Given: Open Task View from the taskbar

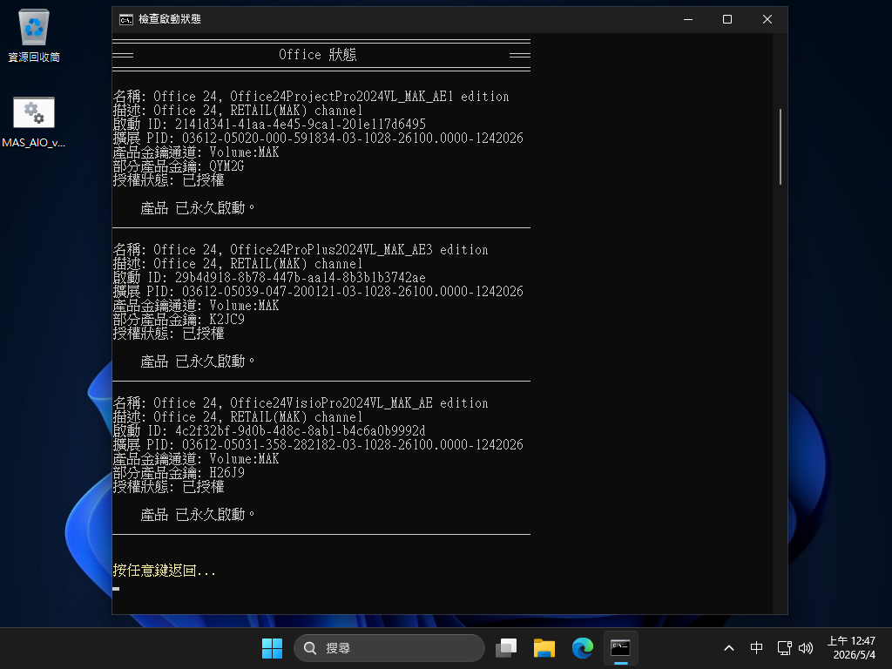Looking at the screenshot, I should pyautogui.click(x=506, y=648).
